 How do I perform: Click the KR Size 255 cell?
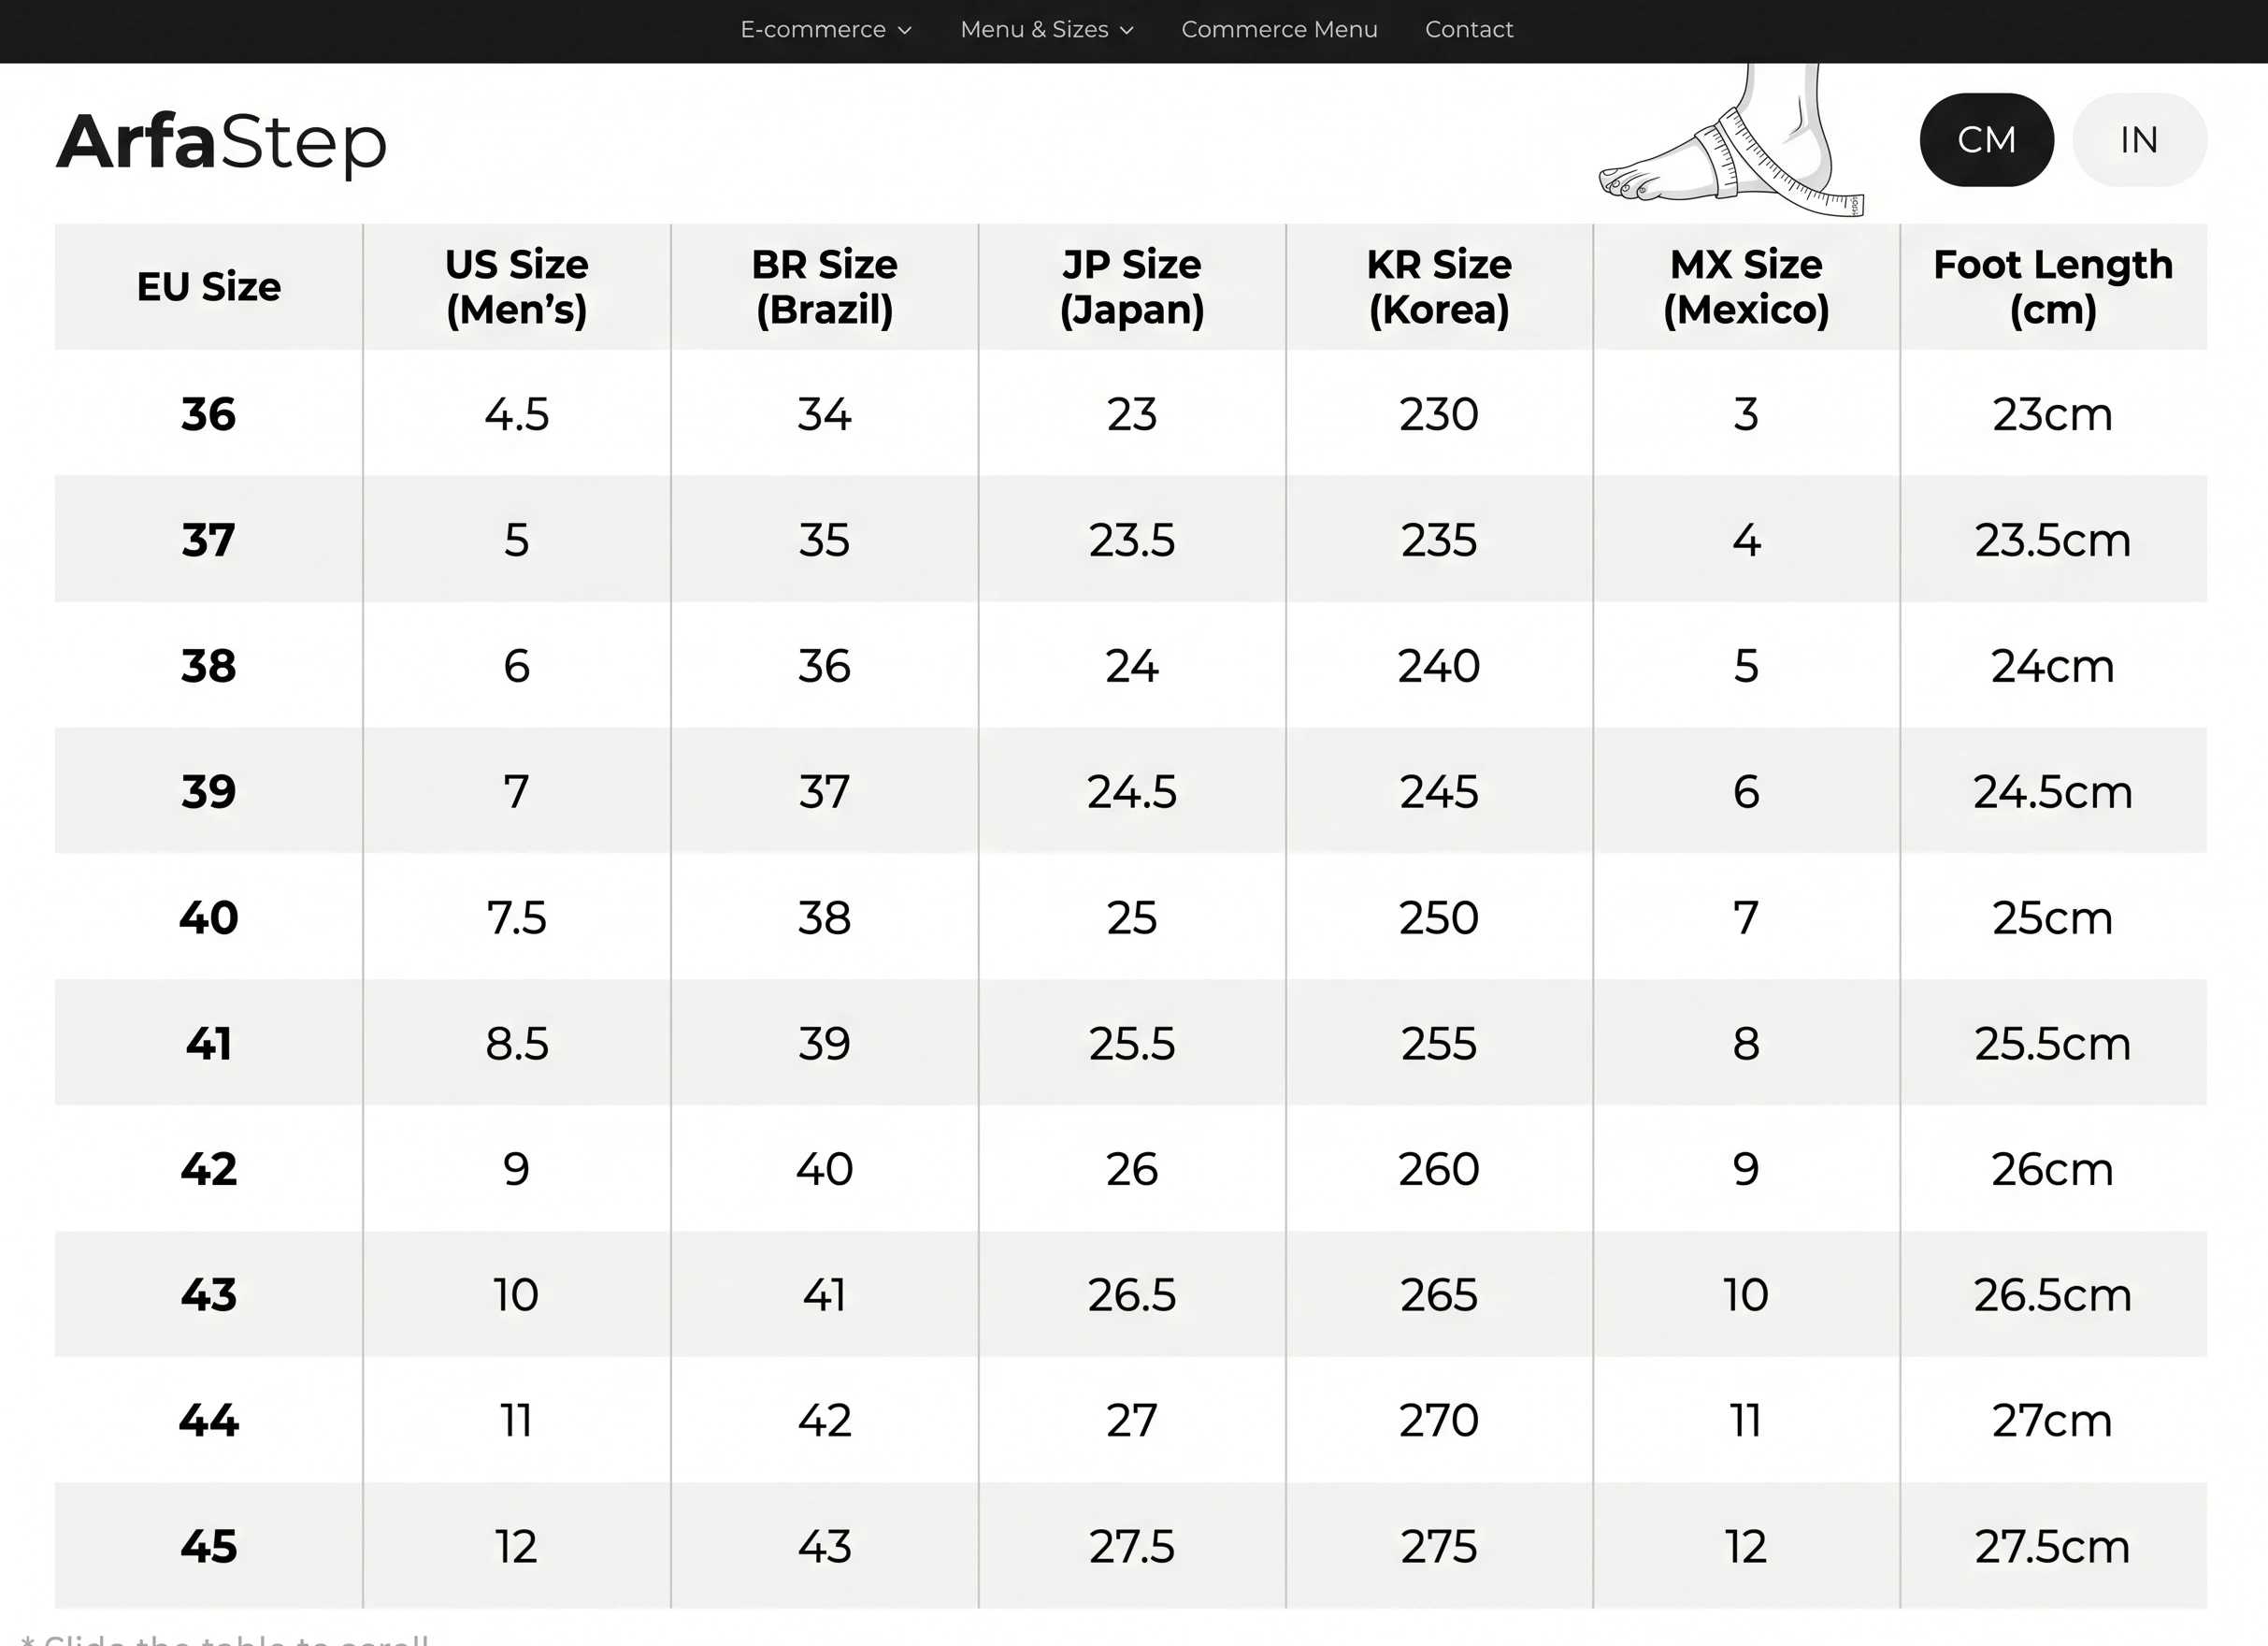[1438, 1044]
